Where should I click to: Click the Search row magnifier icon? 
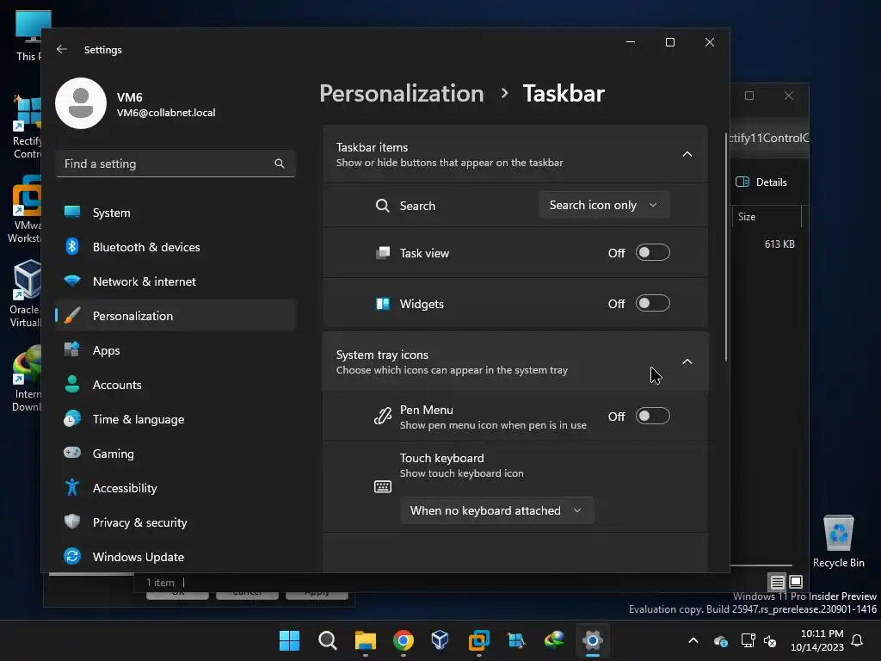tap(383, 206)
